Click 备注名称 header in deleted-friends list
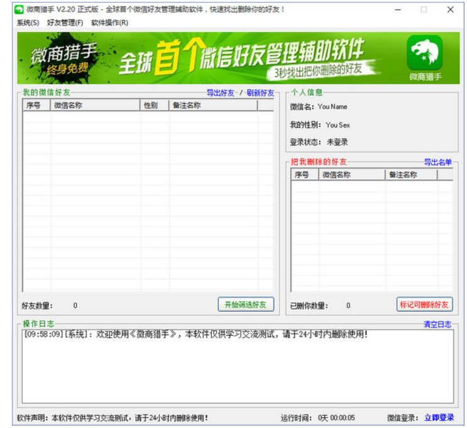 (x=412, y=175)
